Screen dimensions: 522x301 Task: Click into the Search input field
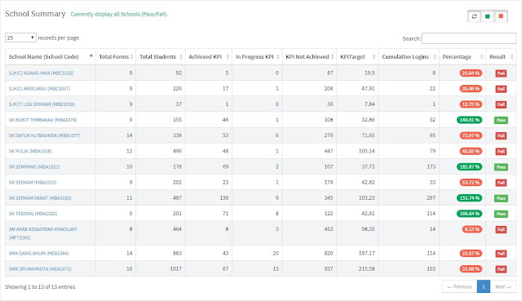pyautogui.click(x=469, y=38)
